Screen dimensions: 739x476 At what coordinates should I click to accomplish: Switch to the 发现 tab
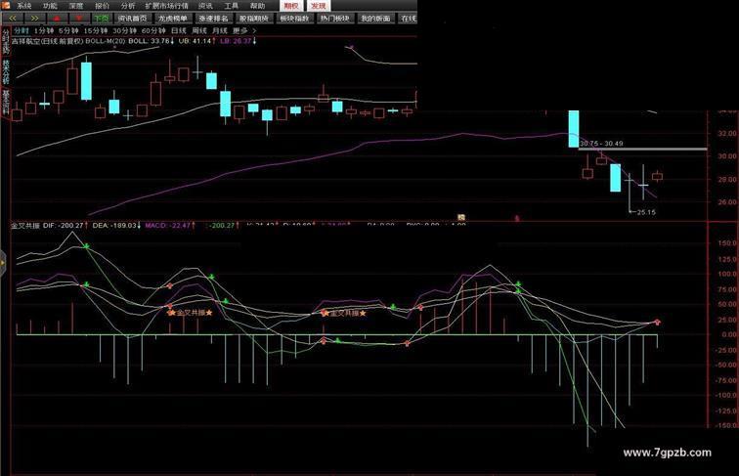pos(319,6)
